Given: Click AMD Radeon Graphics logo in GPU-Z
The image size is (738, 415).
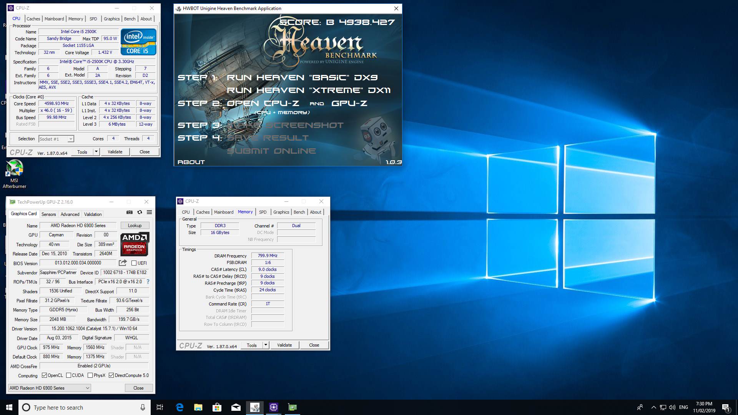Looking at the screenshot, I should pos(135,244).
